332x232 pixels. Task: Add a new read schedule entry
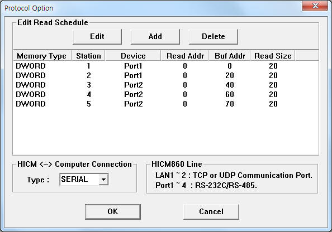(x=155, y=37)
